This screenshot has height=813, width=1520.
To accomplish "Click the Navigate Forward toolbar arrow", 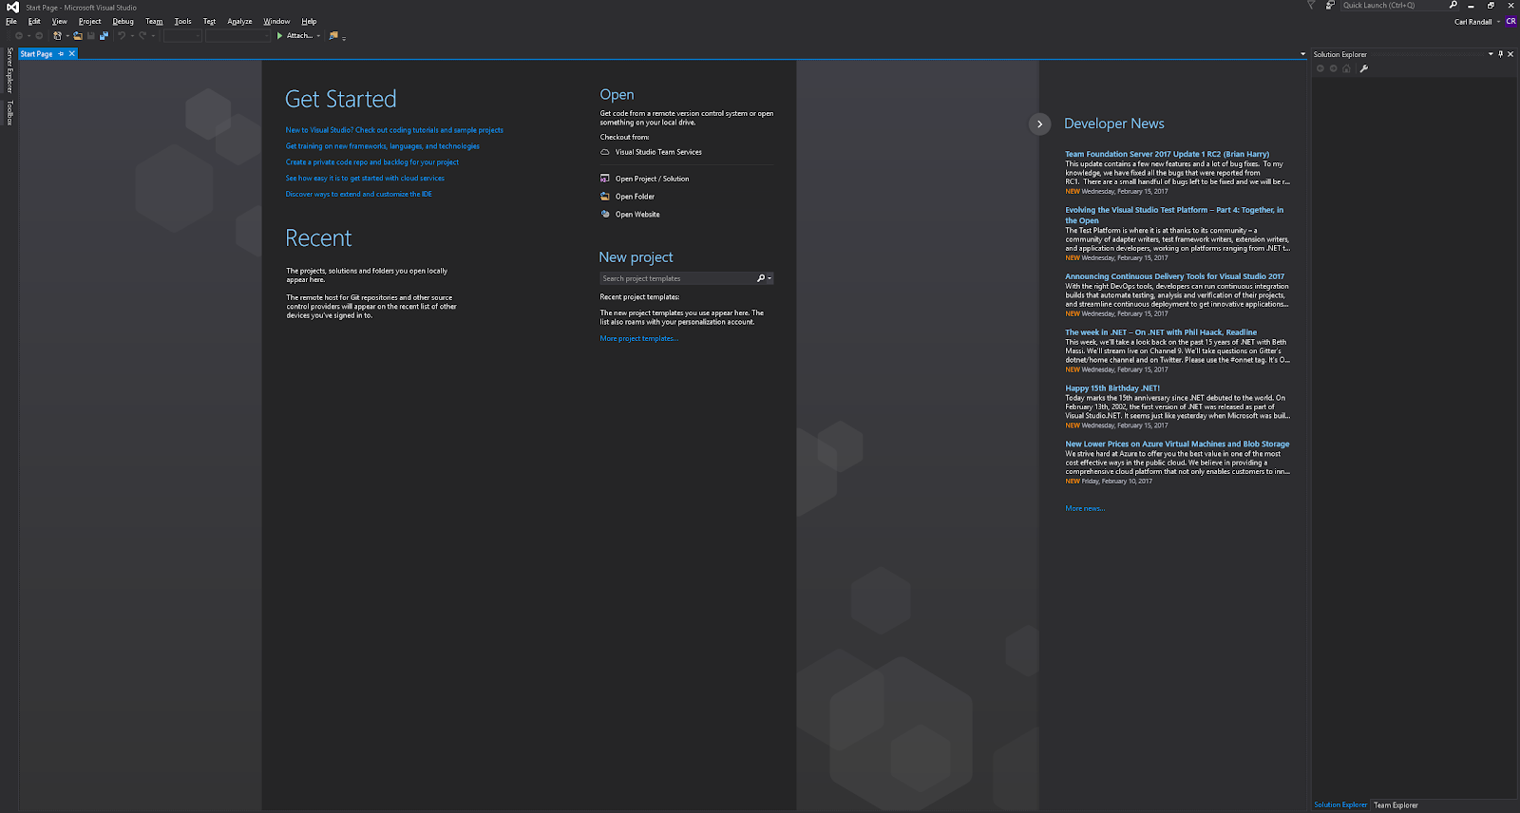I will pyautogui.click(x=39, y=36).
